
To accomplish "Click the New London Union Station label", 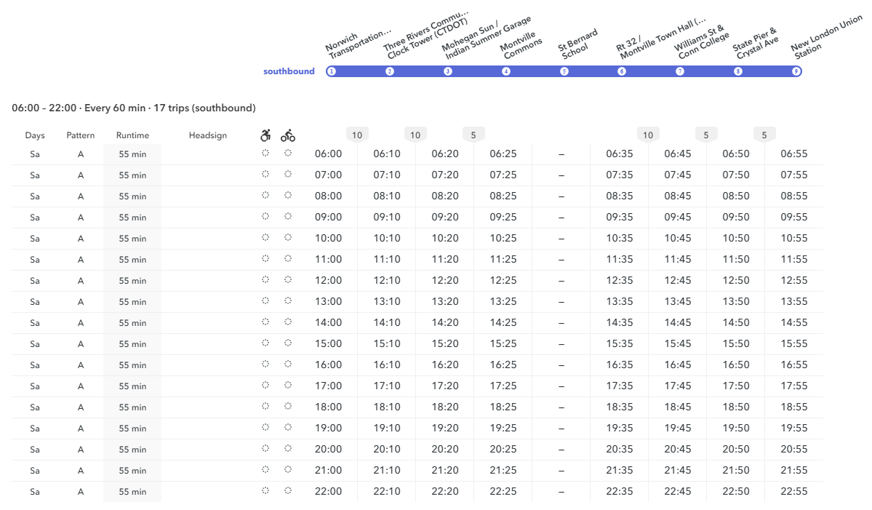I will coord(827,37).
